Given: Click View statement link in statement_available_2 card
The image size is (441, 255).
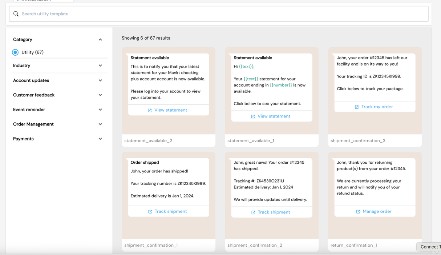Looking at the screenshot, I should 171,110.
